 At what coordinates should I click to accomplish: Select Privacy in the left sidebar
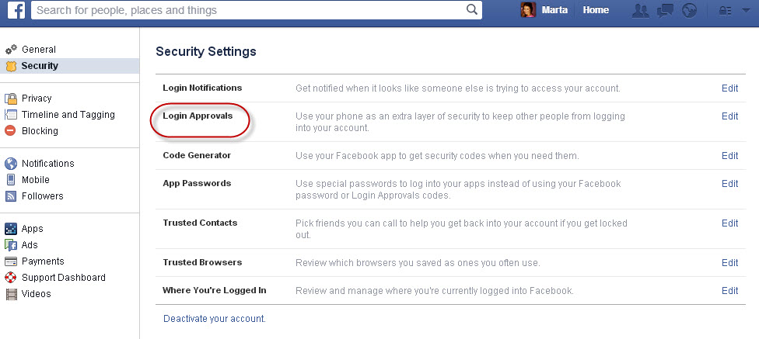pos(37,98)
